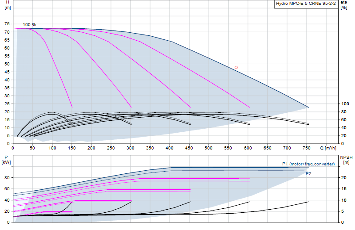Click the 'eta [%]' axis title
The height and width of the screenshot is (230, 355).
coord(343,5)
